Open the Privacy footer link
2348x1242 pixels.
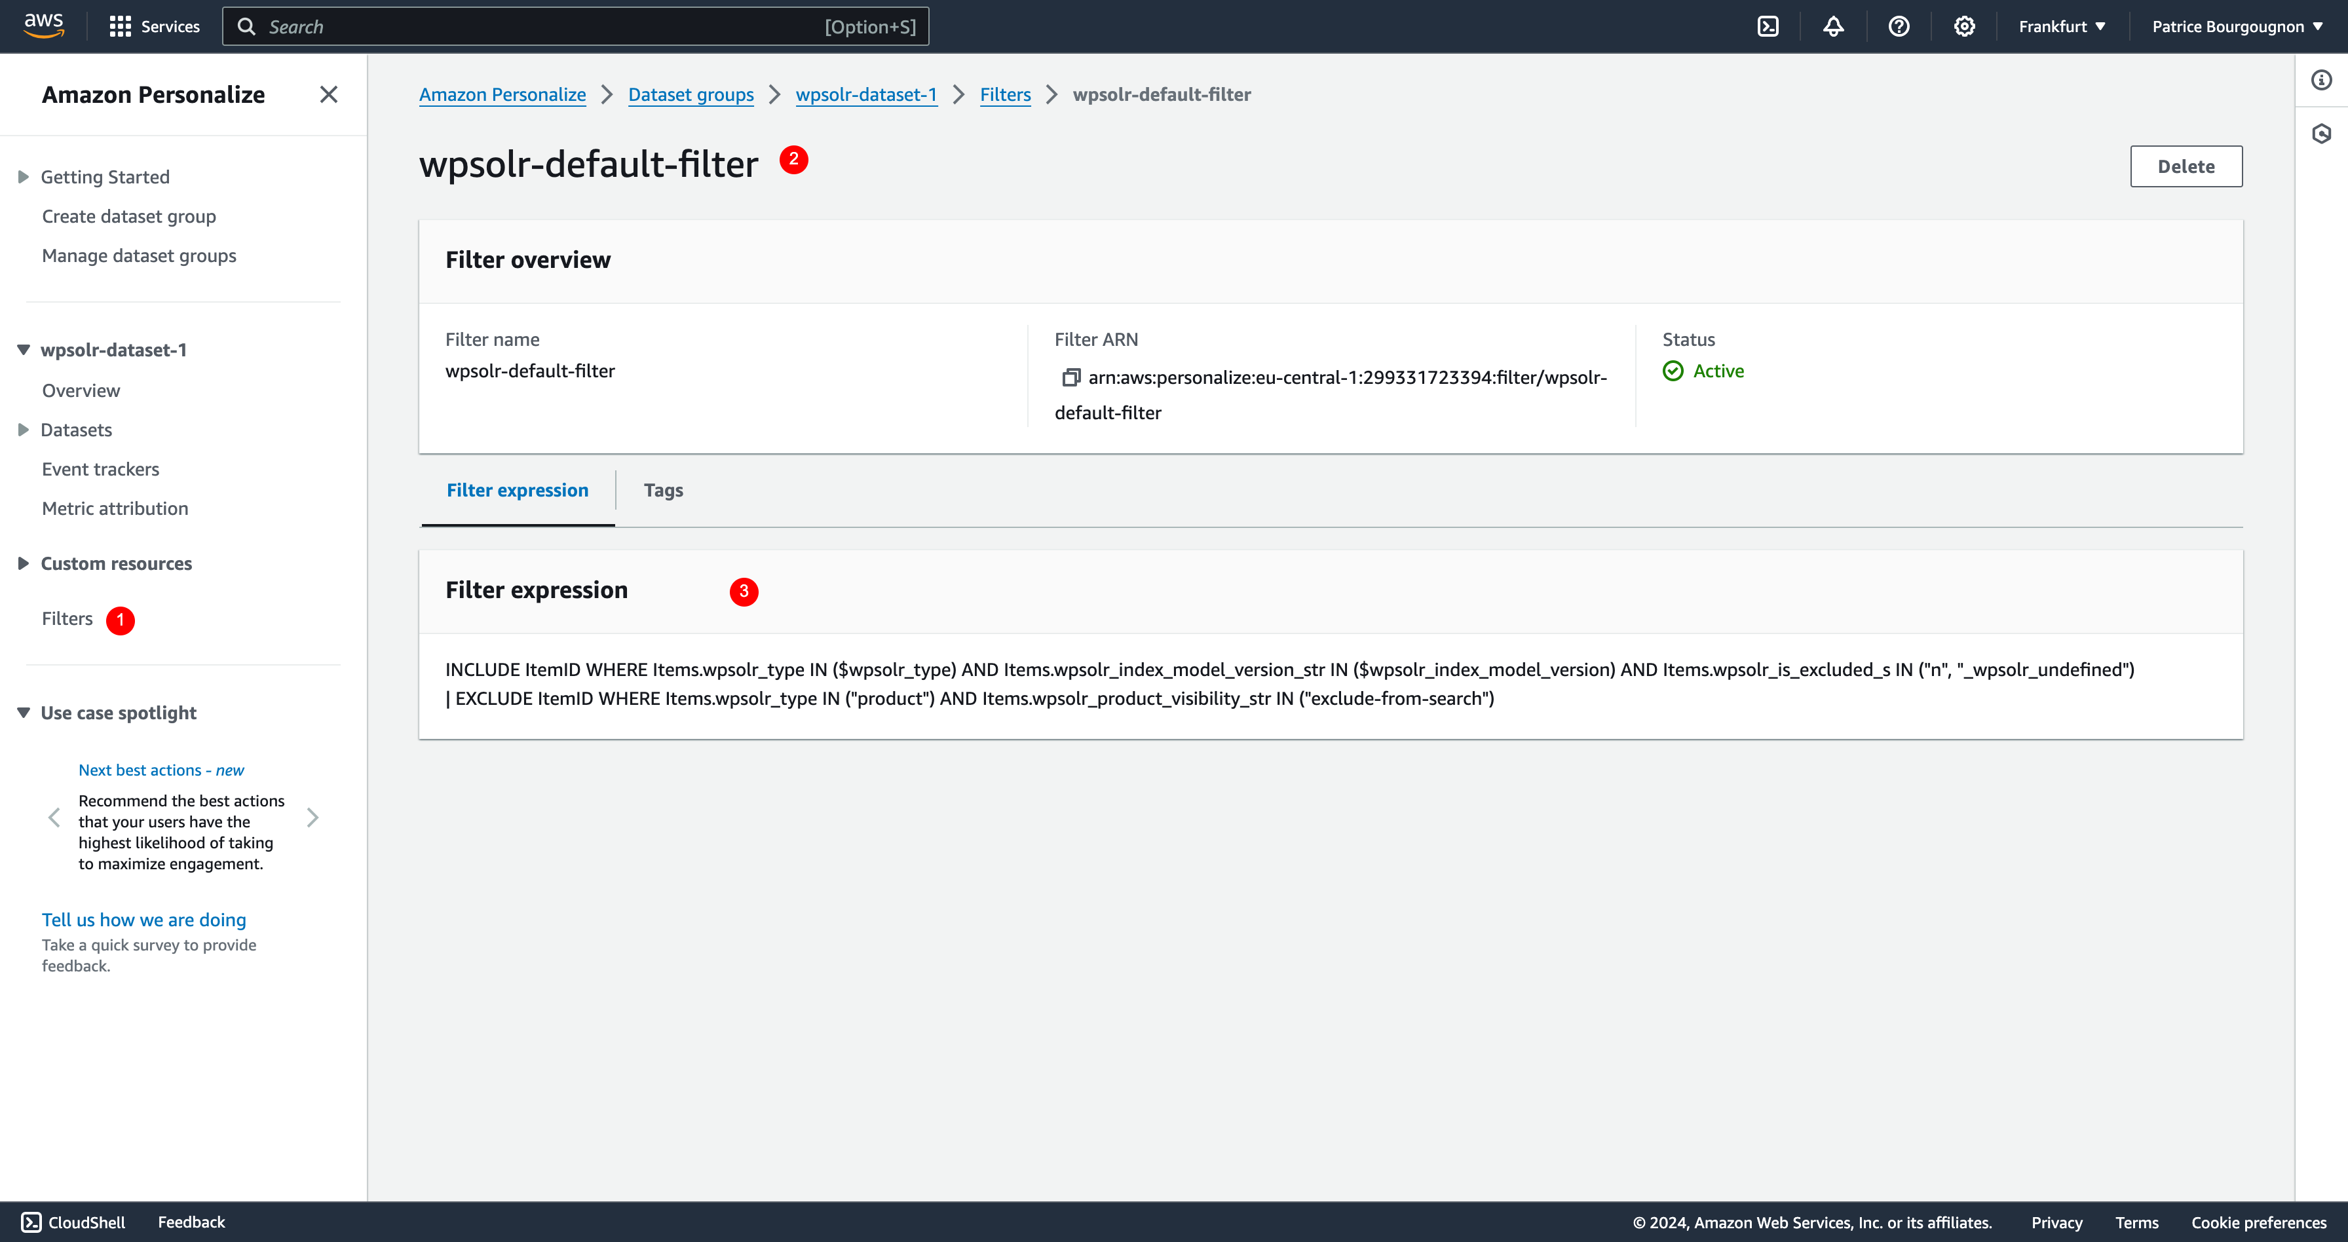tap(2056, 1223)
